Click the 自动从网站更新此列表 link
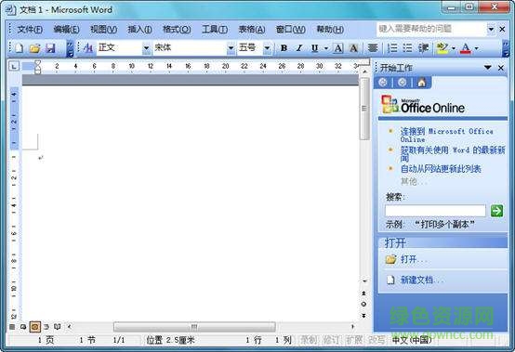This screenshot has height=352, width=515. click(x=441, y=169)
